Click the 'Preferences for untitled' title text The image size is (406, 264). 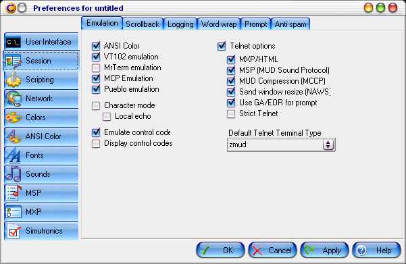pos(78,8)
